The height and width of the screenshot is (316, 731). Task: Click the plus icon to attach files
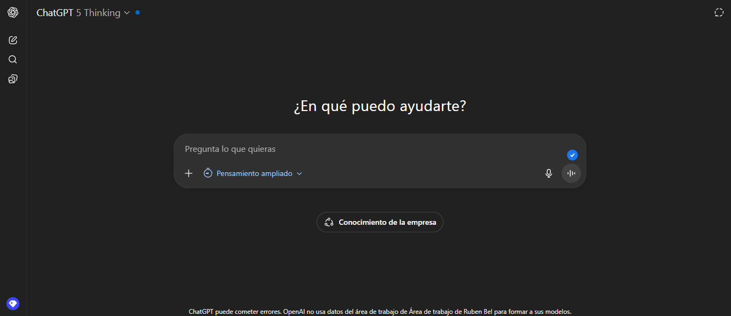pos(189,173)
